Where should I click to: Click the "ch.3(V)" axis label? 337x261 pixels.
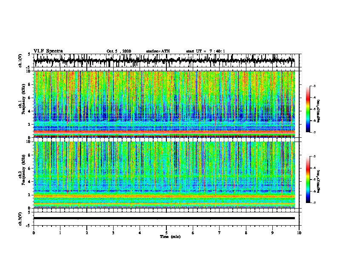(20, 219)
